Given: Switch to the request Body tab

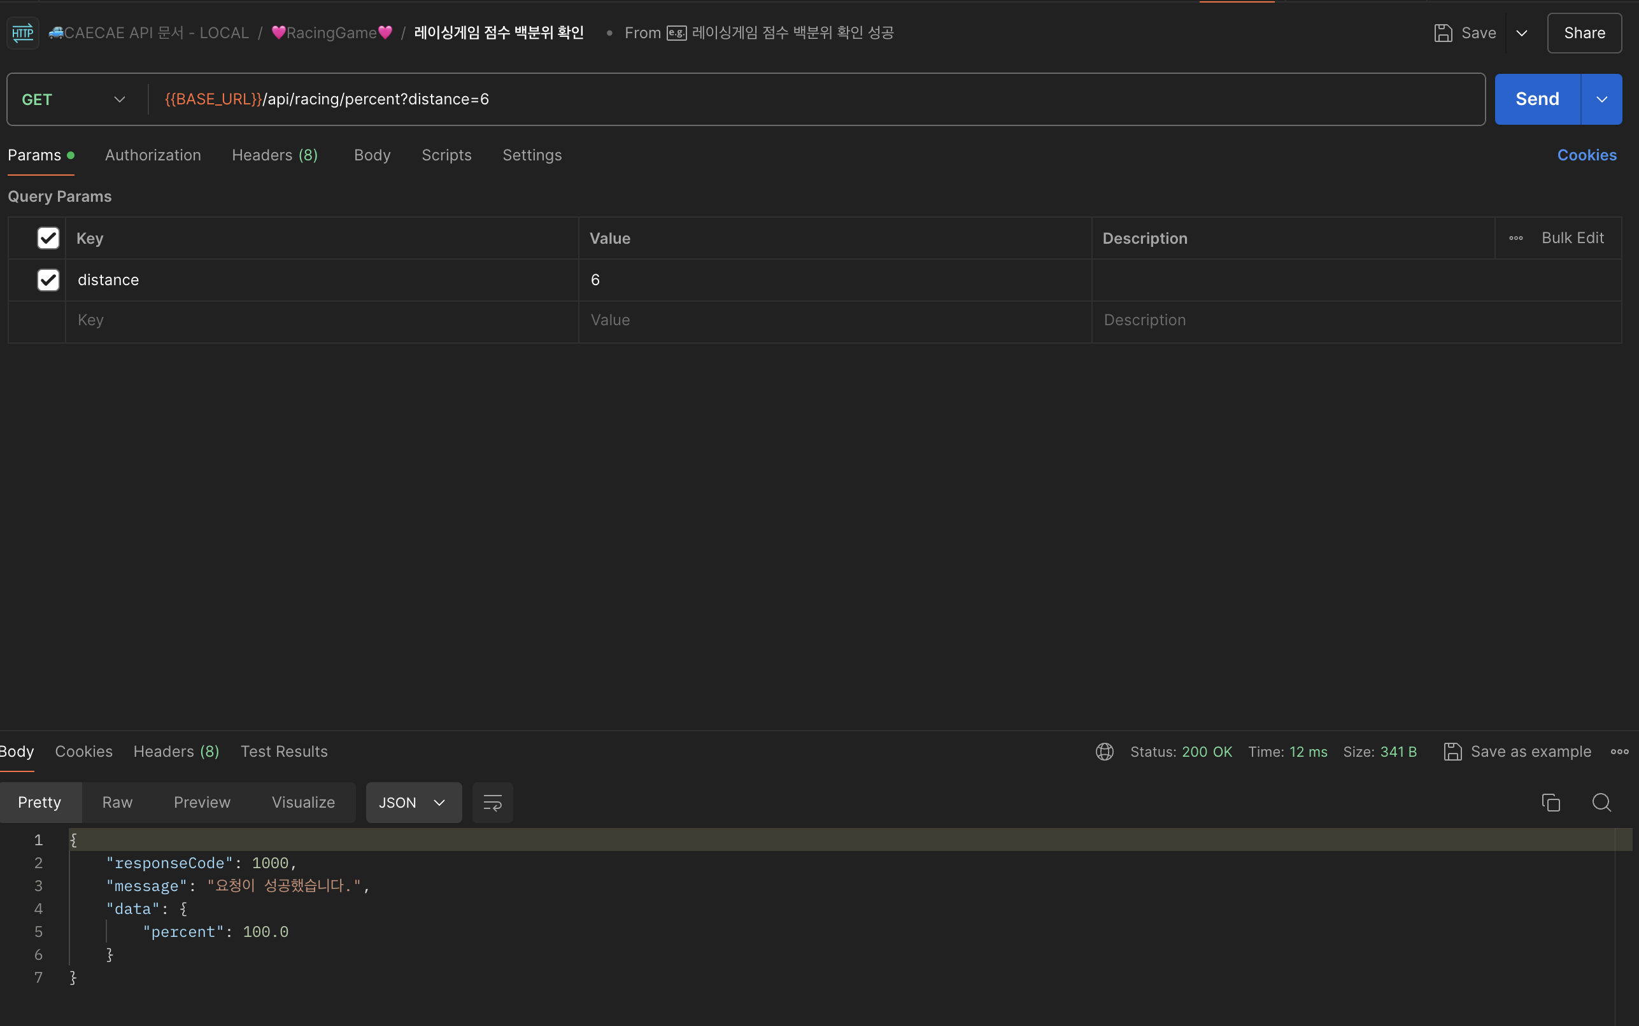Looking at the screenshot, I should point(372,155).
